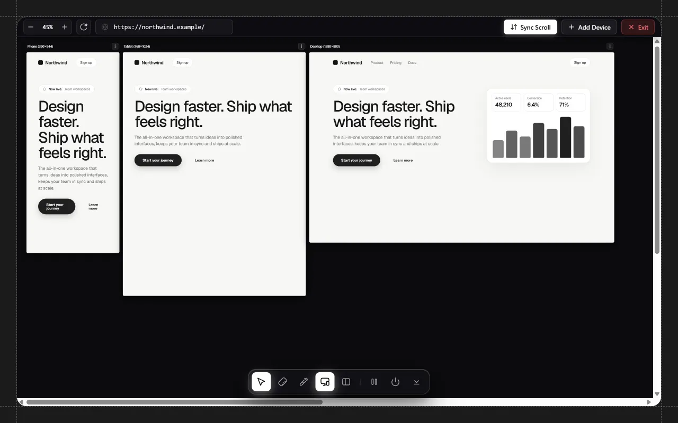Click the pause icon in bottom toolbar

(x=374, y=382)
